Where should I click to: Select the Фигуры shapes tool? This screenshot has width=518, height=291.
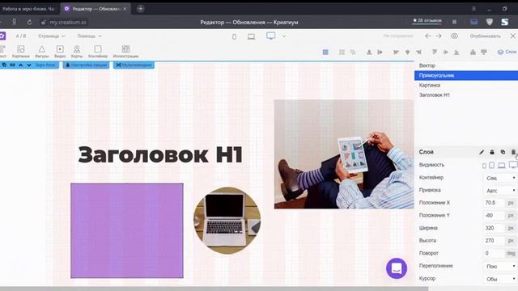[x=41, y=52]
